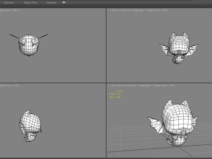
Task: Click the Perspective view name label
Action: point(120,85)
